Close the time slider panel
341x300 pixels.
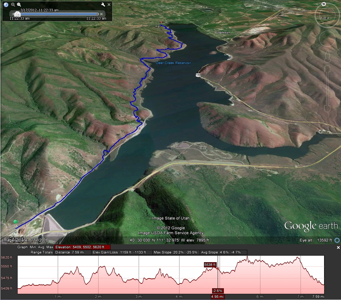109,4
